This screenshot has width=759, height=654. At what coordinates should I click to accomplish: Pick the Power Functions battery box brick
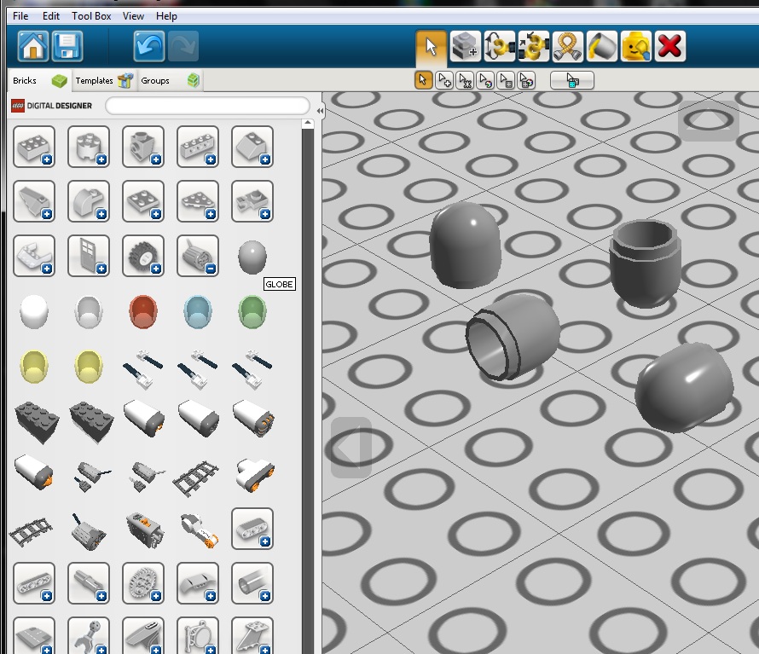144,530
